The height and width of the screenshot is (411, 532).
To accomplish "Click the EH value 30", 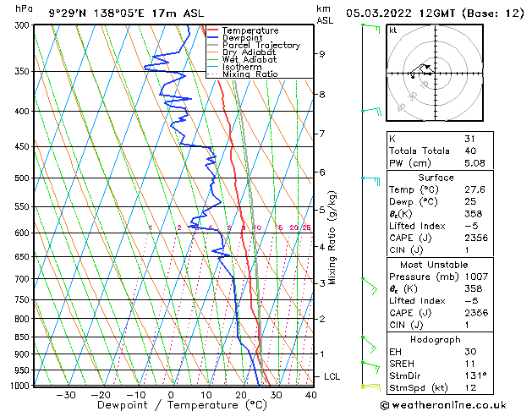I will click(x=470, y=352).
